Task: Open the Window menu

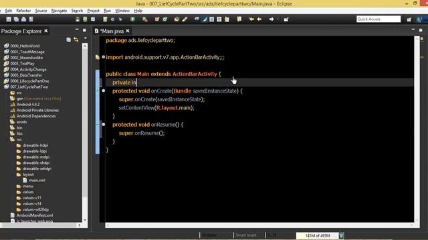Action: tap(122, 11)
